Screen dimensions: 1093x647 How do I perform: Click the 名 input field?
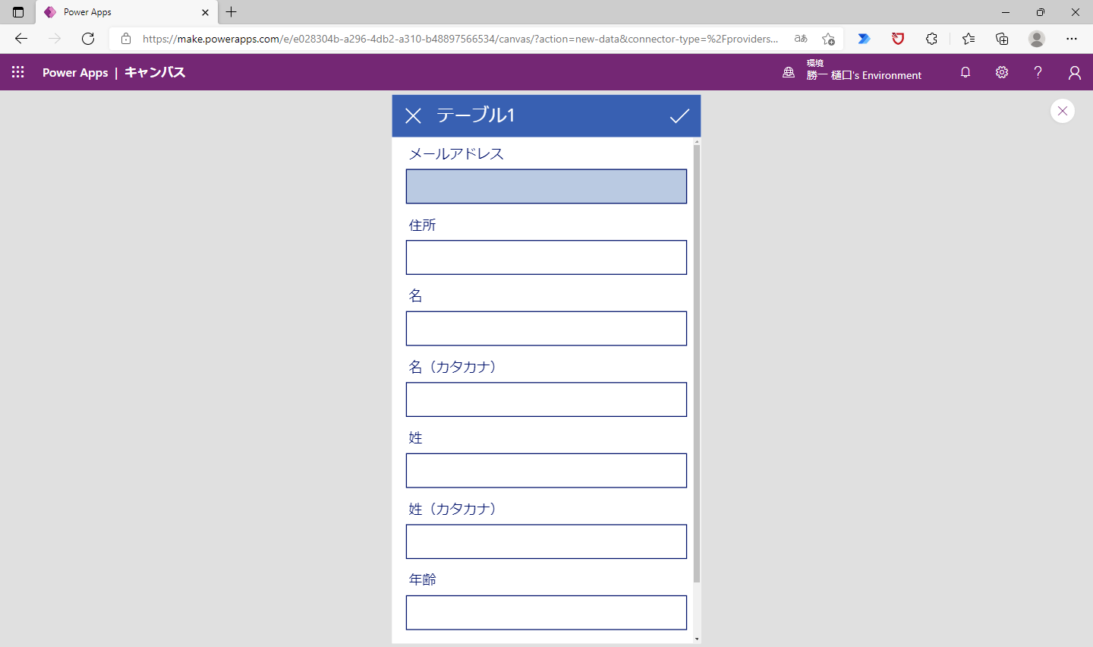coord(546,328)
